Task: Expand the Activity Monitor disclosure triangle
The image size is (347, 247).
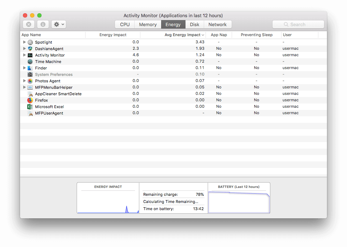Action: [x=24, y=55]
